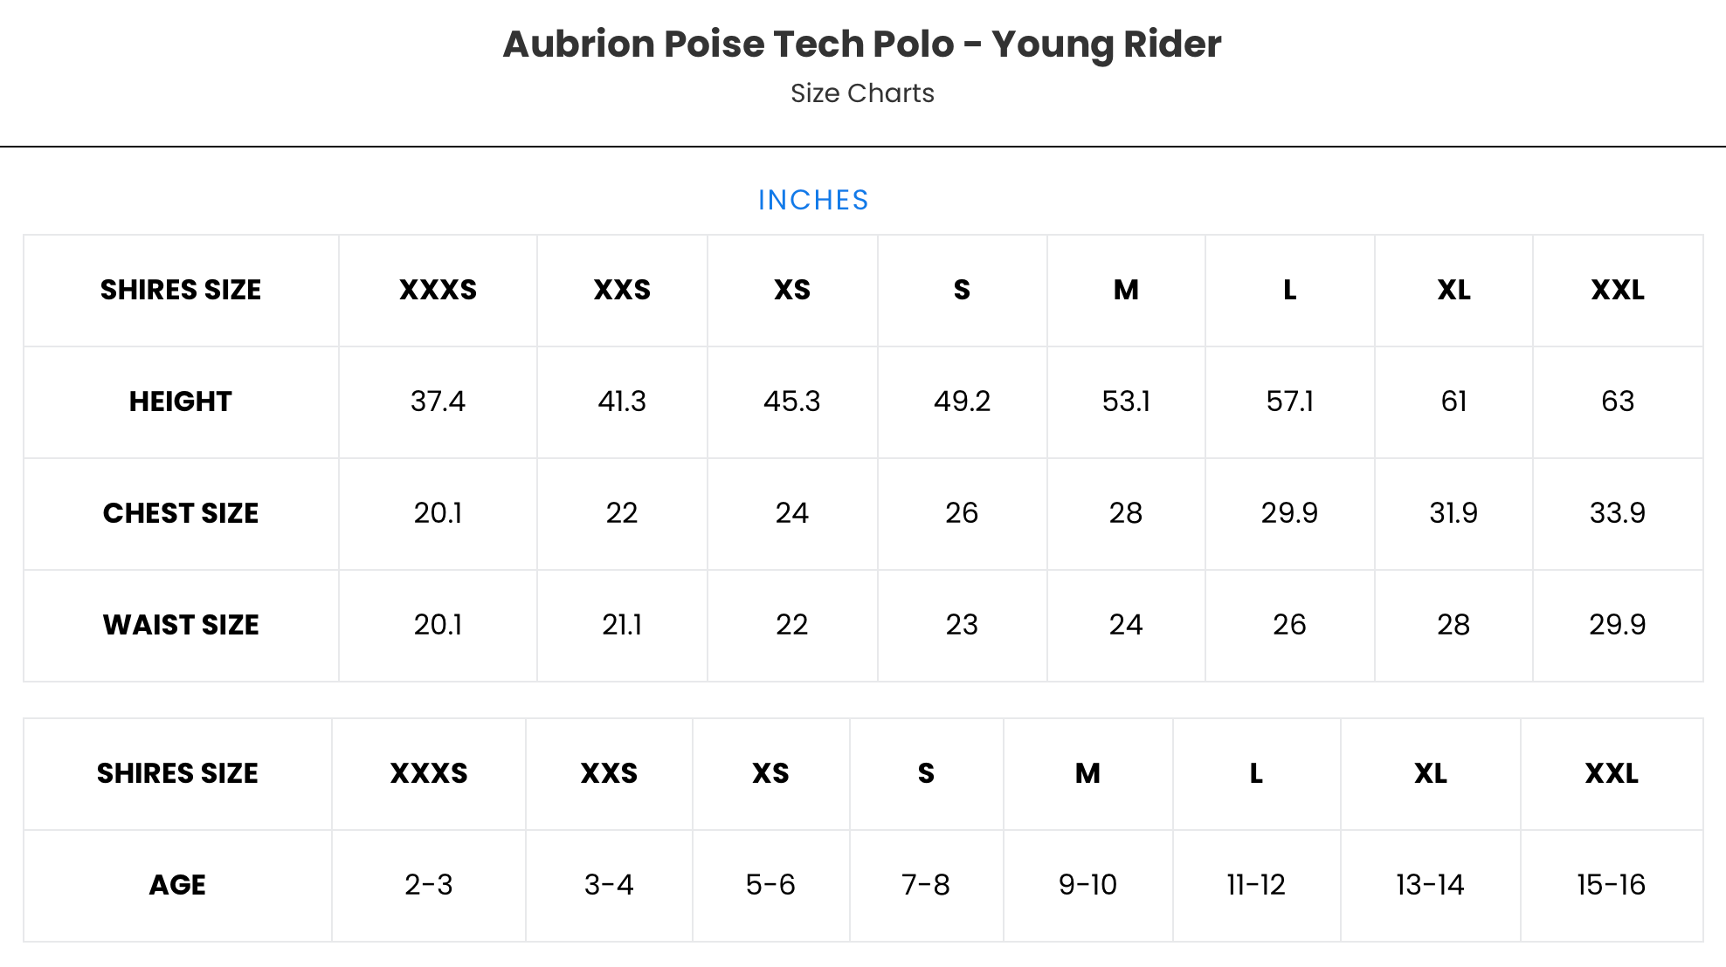Image resolution: width=1726 pixels, height=967 pixels.
Task: Click age range 15-16 cell
Action: coord(1612,885)
